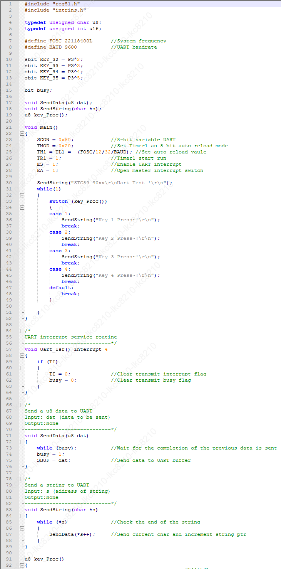The image size is (281, 569).
Task: Click the SBUF = dat; statement
Action: [x=54, y=460]
